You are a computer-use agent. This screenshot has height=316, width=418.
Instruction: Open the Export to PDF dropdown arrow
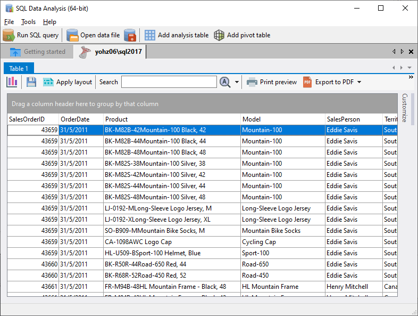tap(359, 82)
